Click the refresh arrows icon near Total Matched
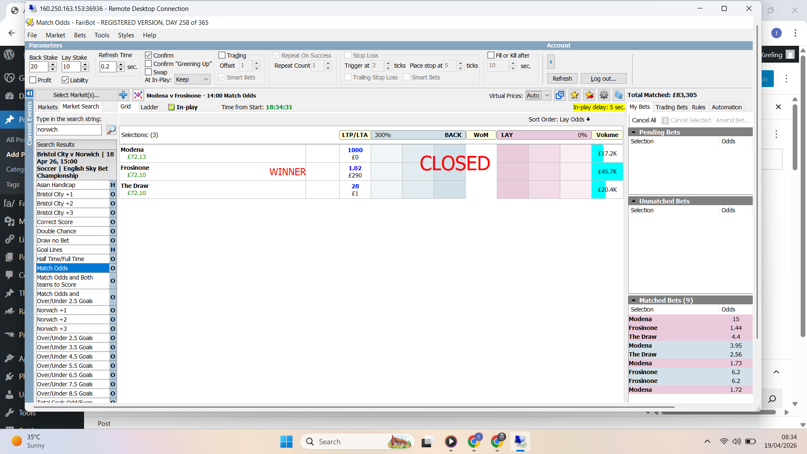807x454 pixels. click(x=618, y=95)
